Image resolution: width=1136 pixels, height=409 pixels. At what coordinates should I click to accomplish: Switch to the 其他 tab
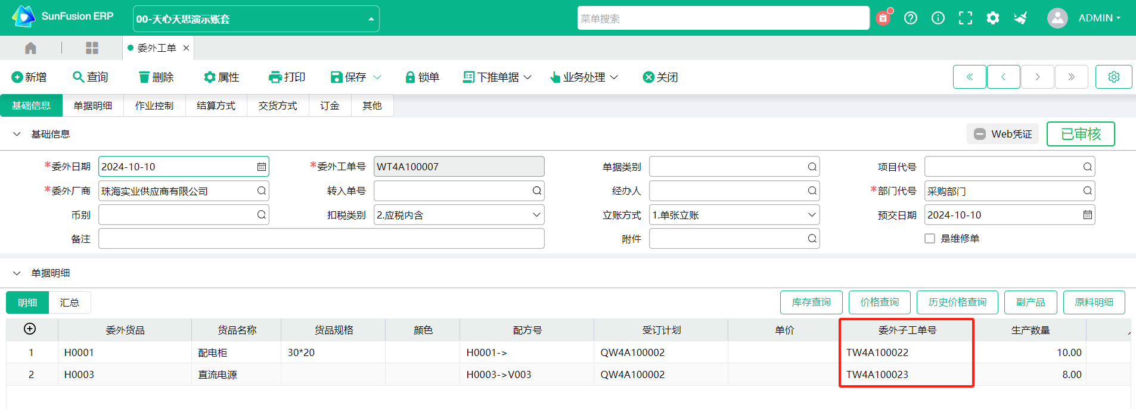(372, 105)
